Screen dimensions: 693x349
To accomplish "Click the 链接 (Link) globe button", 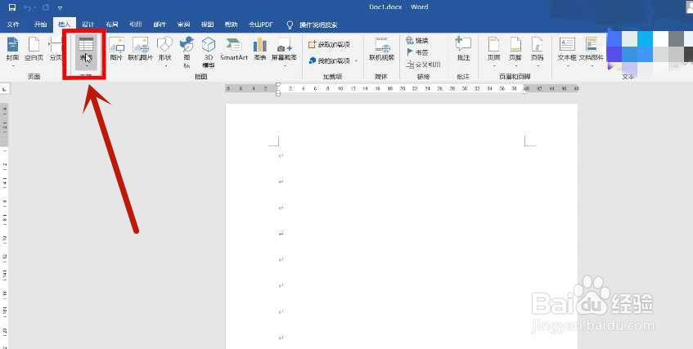I will pyautogui.click(x=417, y=41).
